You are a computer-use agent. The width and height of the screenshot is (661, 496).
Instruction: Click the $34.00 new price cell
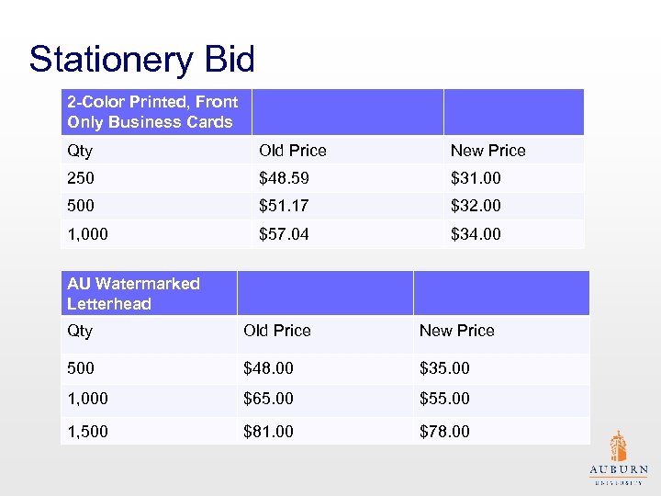(476, 234)
